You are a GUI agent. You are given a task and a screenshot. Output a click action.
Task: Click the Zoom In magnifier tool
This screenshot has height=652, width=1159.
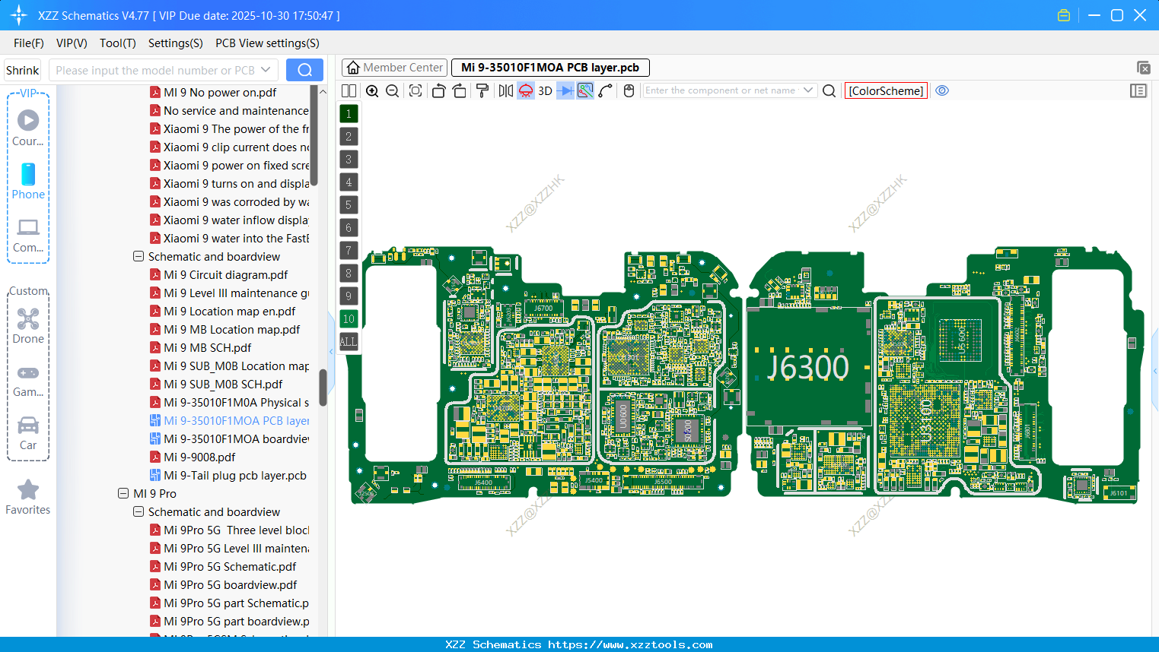point(372,90)
